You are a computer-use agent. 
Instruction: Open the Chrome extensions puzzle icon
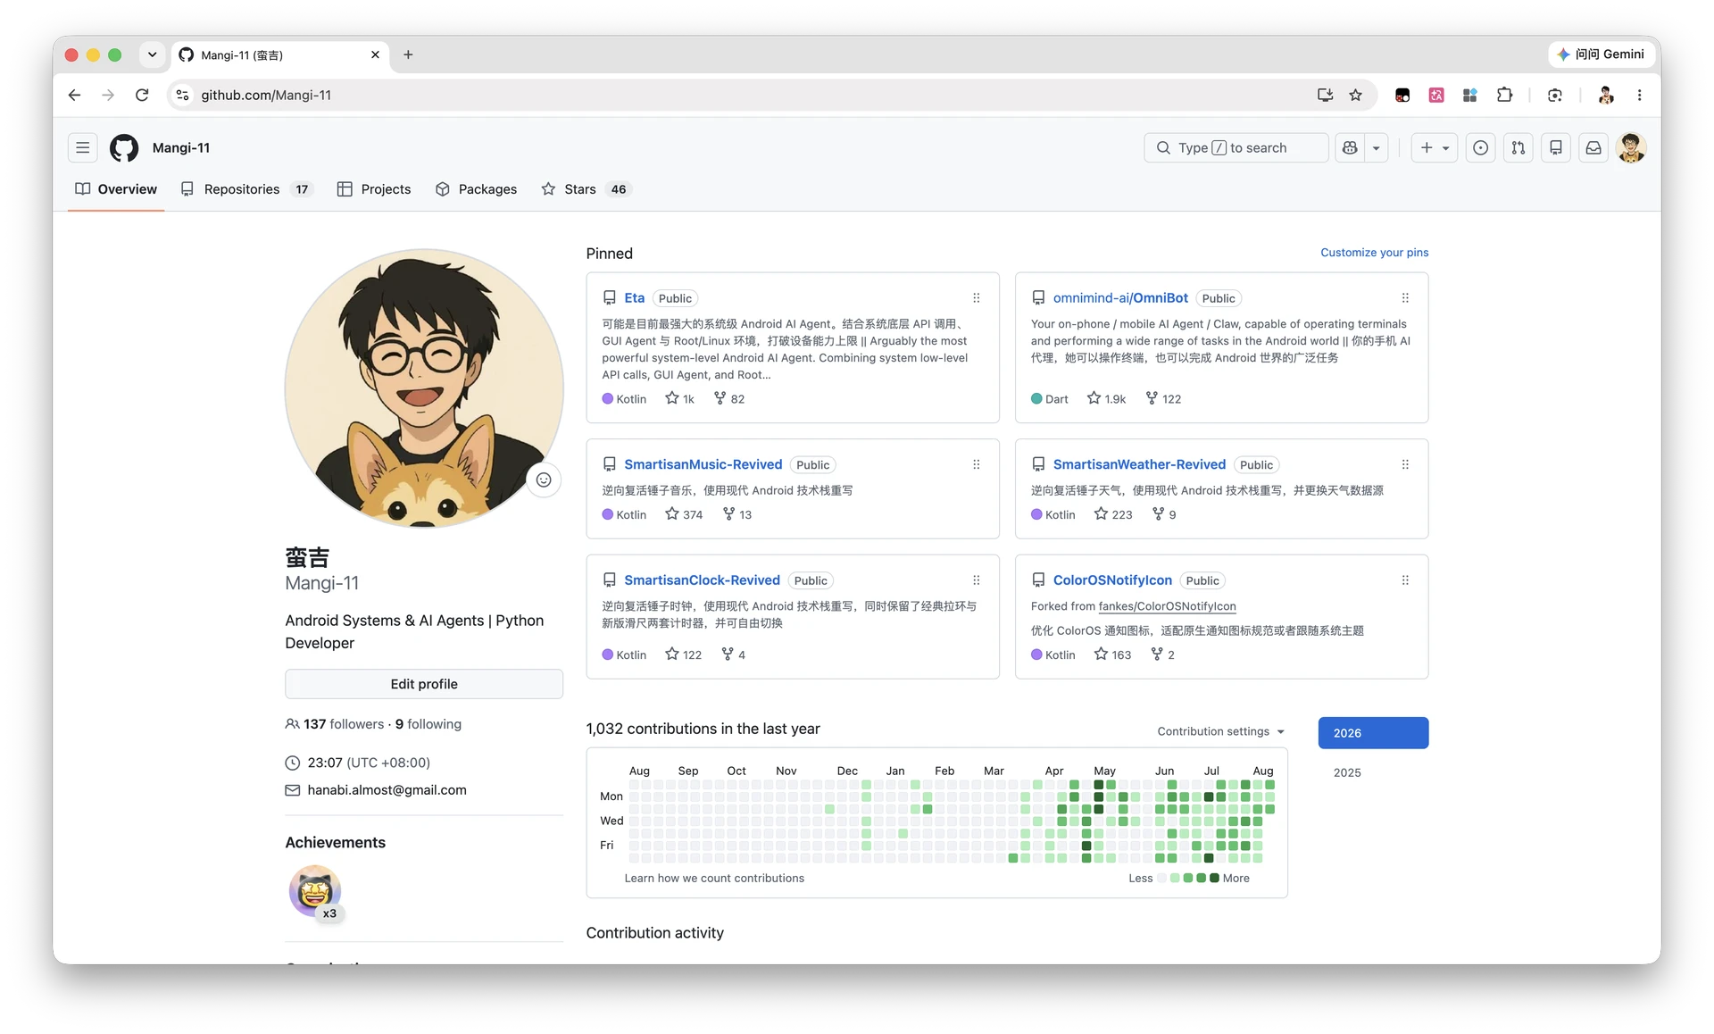[1505, 96]
